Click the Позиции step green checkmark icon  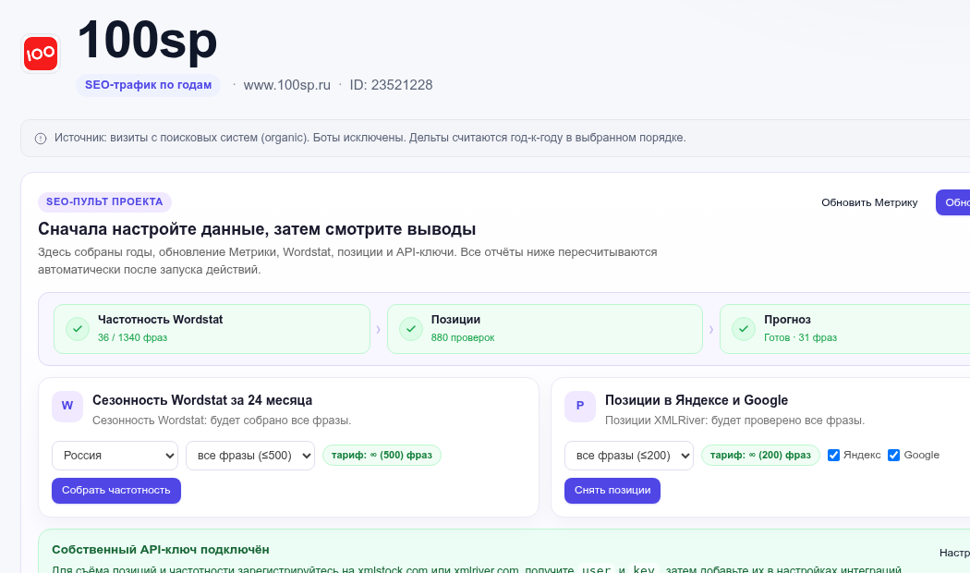coord(411,329)
